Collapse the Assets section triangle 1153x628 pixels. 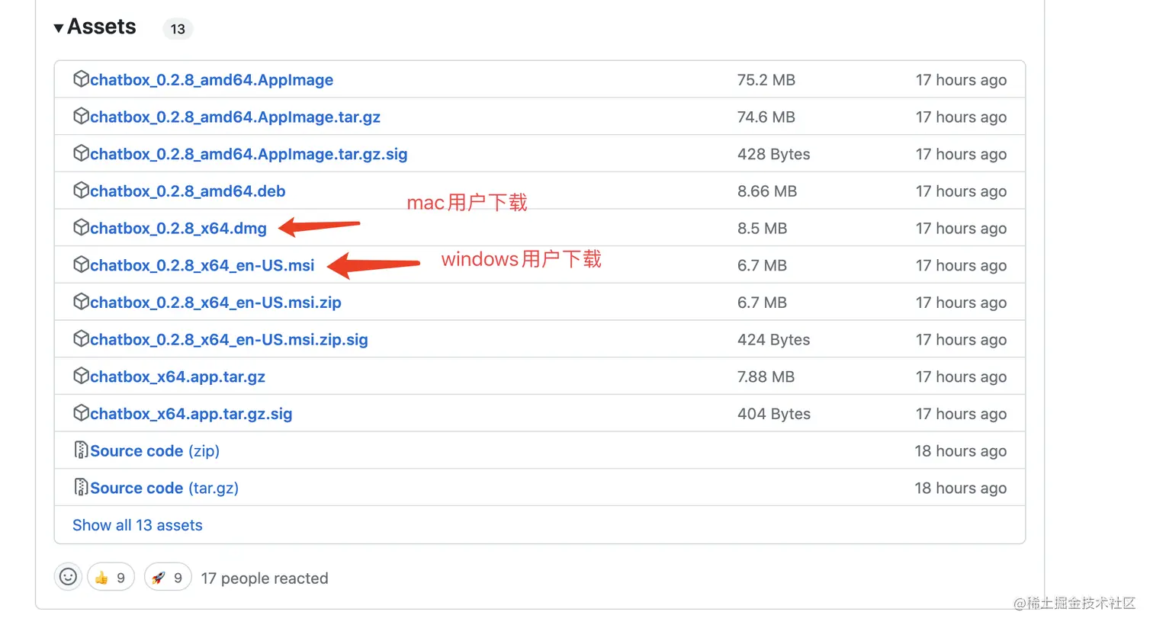pos(59,28)
